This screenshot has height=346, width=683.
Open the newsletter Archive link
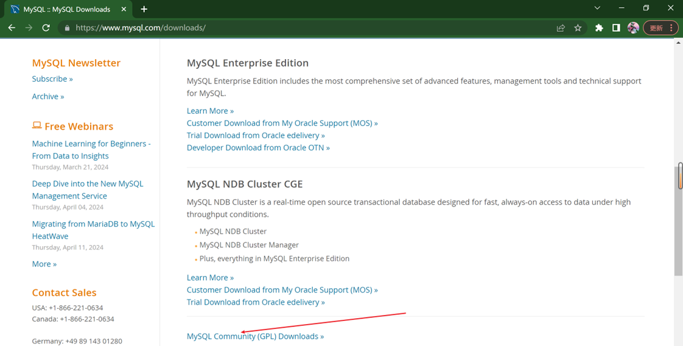coord(48,96)
